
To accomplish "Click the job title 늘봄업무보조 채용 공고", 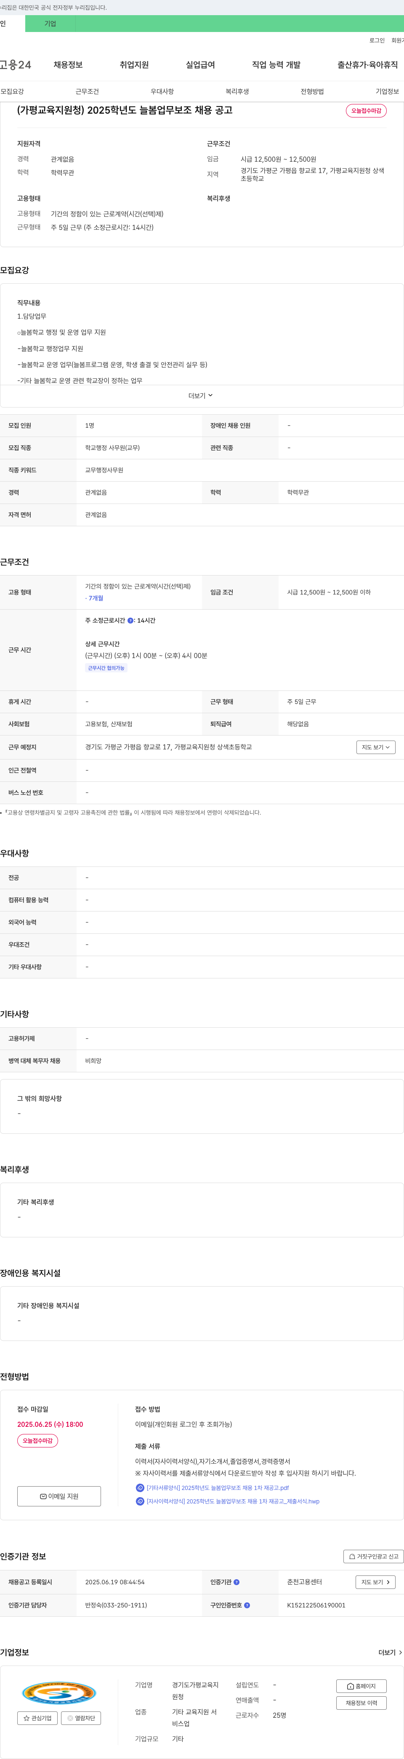I will [x=125, y=110].
